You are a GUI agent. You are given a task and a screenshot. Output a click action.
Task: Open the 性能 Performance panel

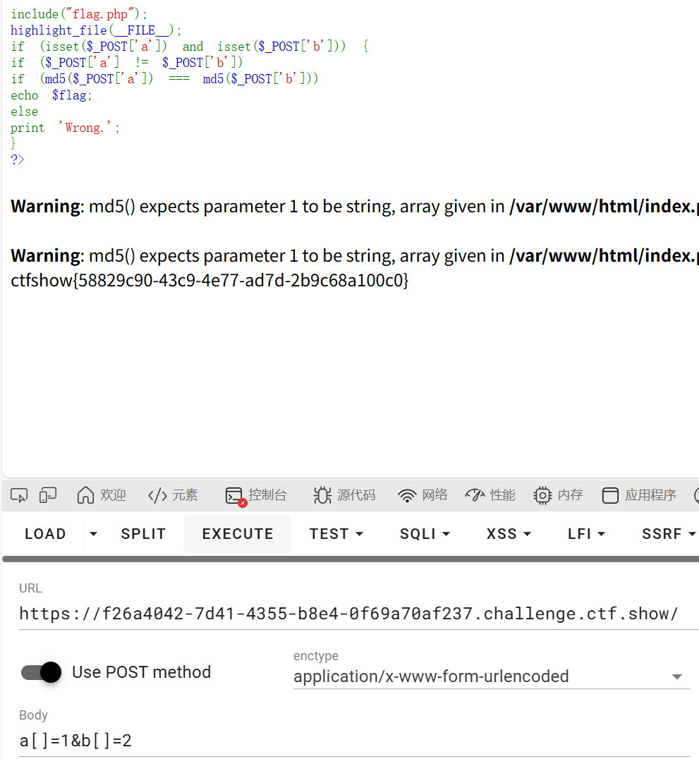[x=490, y=495]
